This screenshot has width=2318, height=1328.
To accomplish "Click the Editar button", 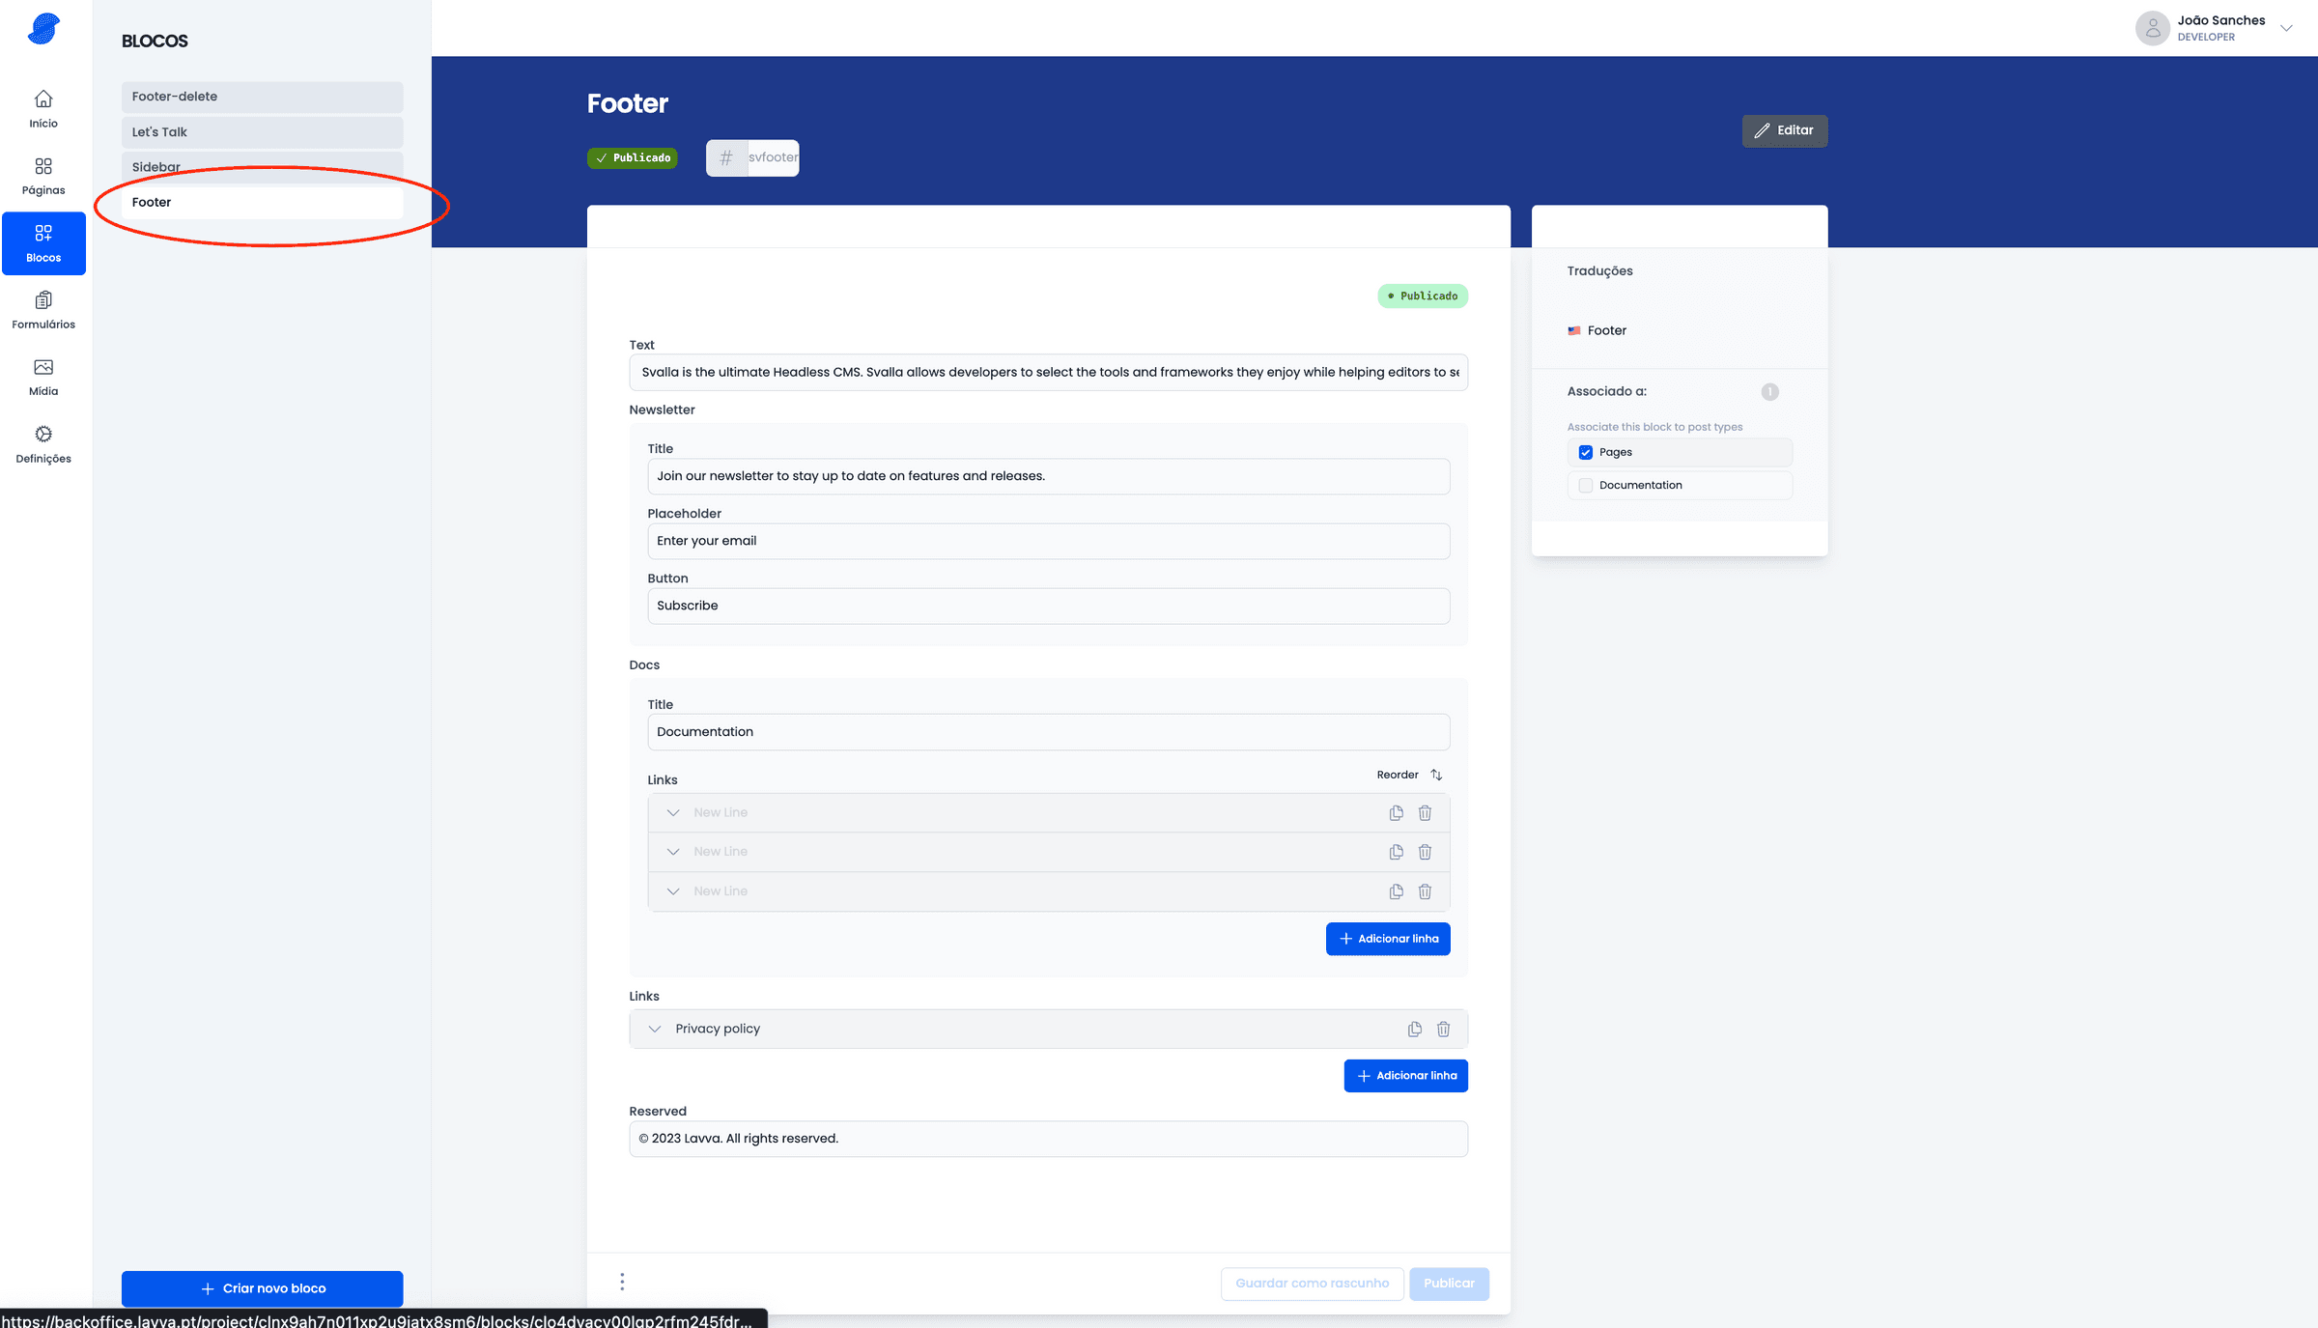I will coord(1784,130).
